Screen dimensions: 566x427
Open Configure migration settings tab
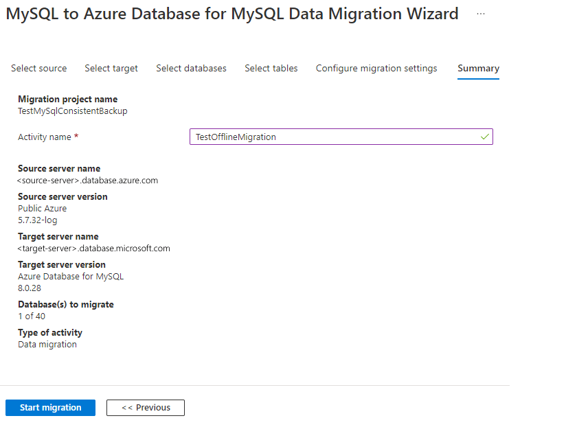pyautogui.click(x=376, y=68)
